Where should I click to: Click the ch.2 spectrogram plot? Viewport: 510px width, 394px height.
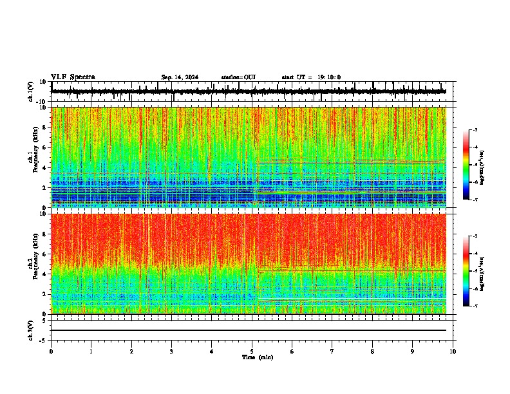point(249,264)
